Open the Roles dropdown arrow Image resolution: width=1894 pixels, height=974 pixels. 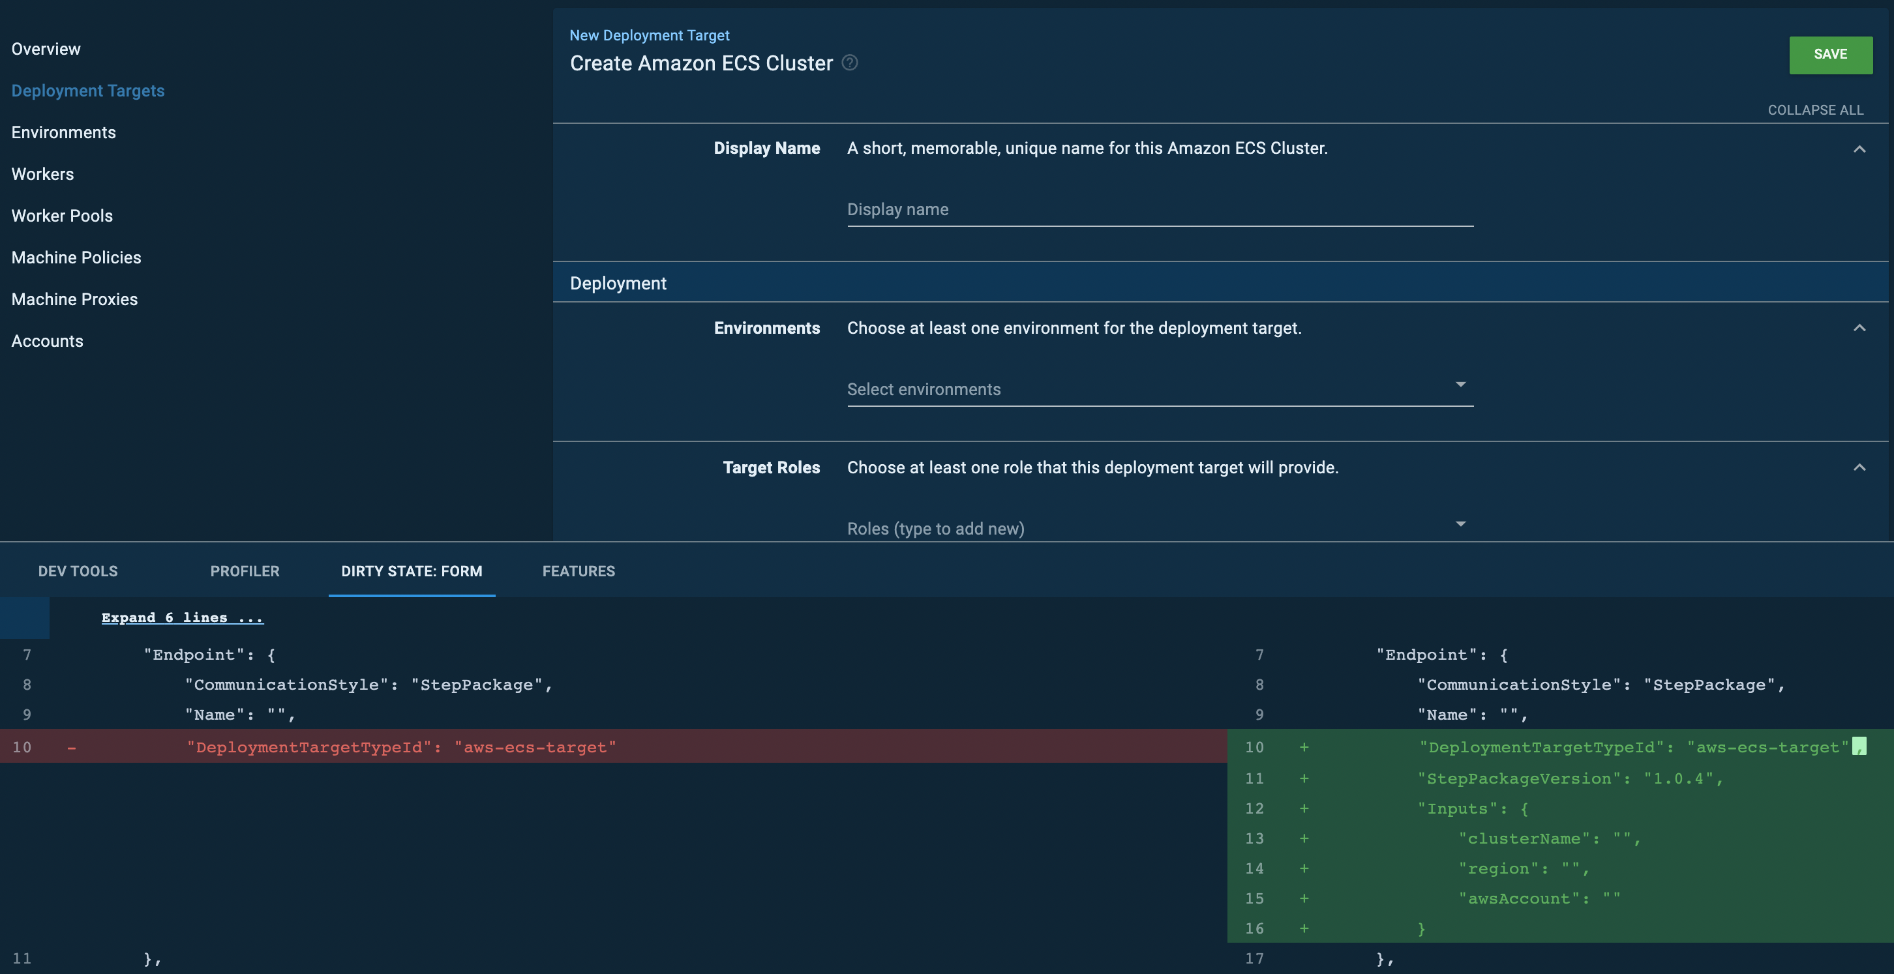point(1460,524)
